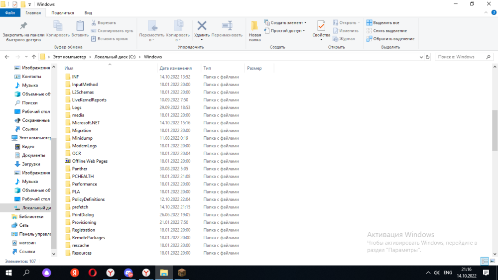Pin folder to Quick Access panel

[23, 31]
